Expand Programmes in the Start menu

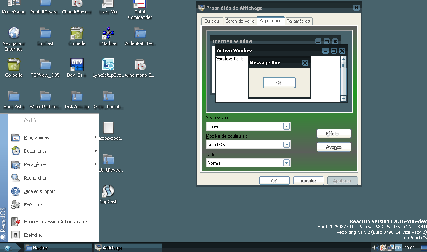point(53,137)
